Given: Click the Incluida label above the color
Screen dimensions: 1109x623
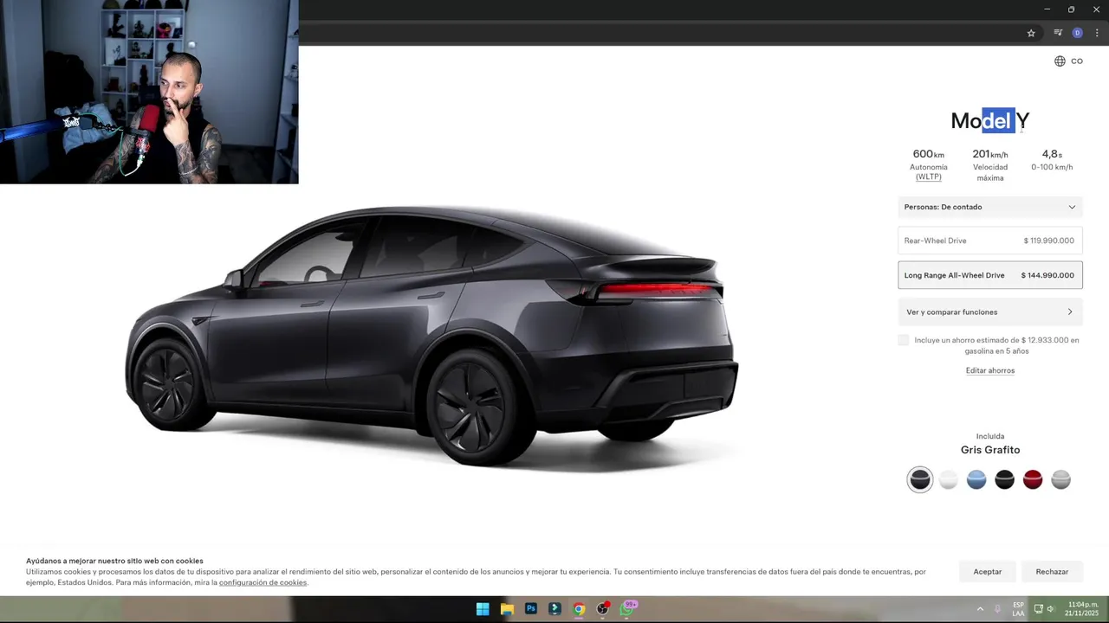Looking at the screenshot, I should coord(990,437).
